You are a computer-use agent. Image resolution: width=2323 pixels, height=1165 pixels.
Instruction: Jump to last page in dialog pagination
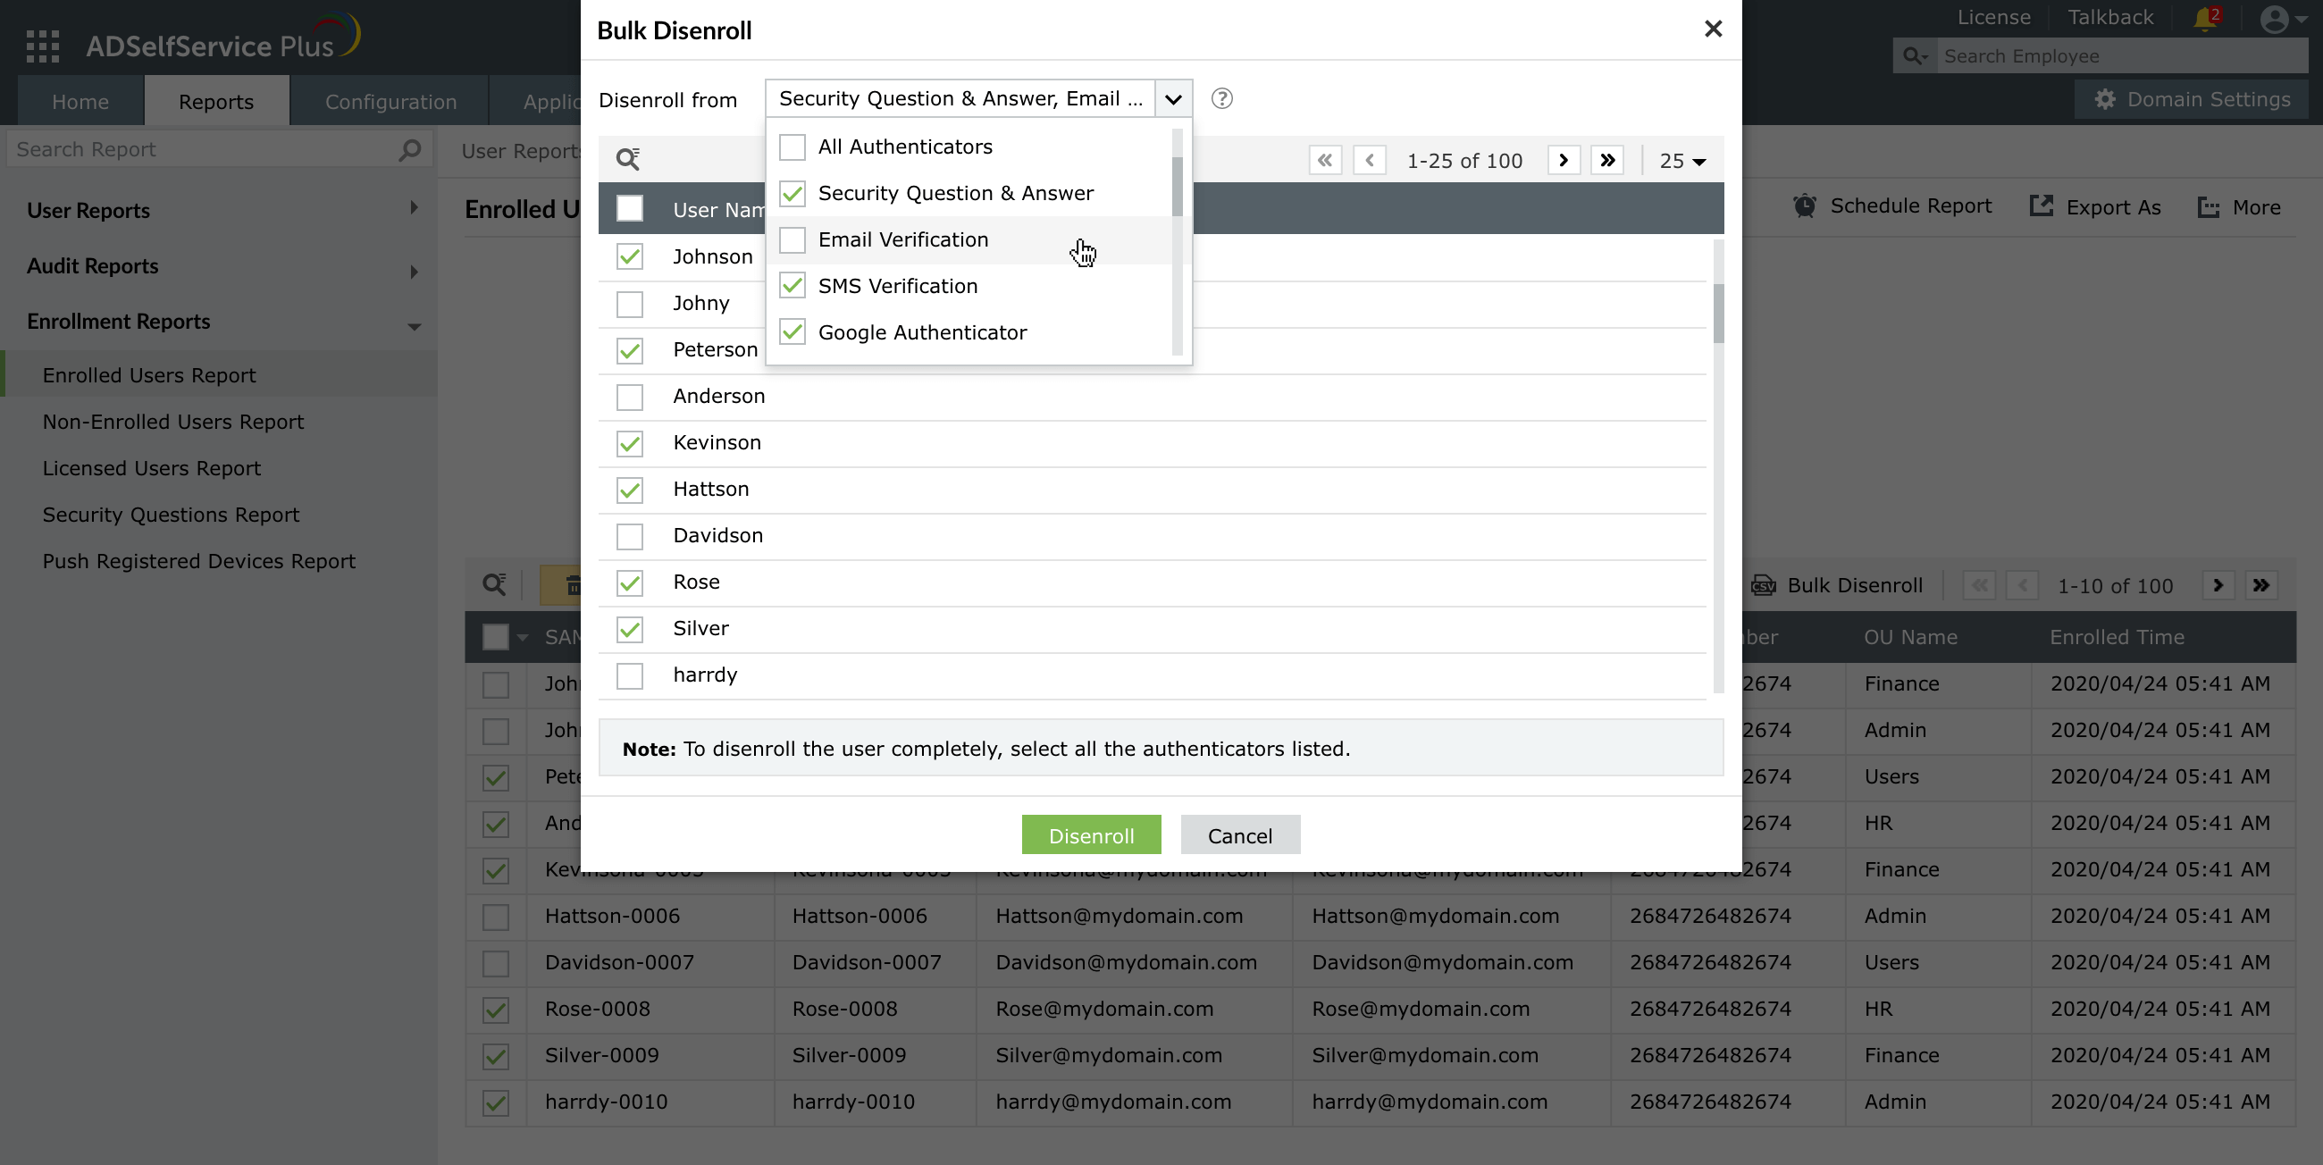click(x=1607, y=161)
